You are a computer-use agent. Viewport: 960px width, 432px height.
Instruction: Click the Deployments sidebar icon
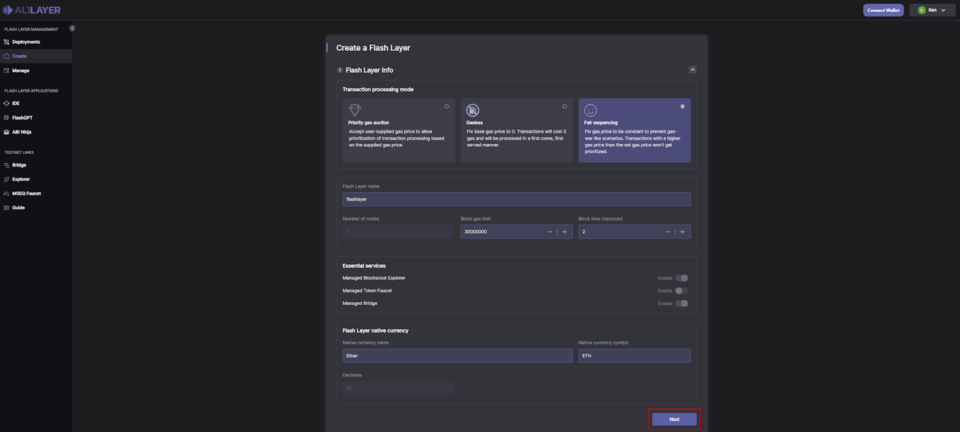coord(7,42)
